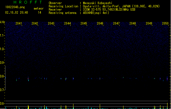171x109 pixels.
Task: Click the meteor echo just before the 2042 marker
Action: click(x=28, y=79)
